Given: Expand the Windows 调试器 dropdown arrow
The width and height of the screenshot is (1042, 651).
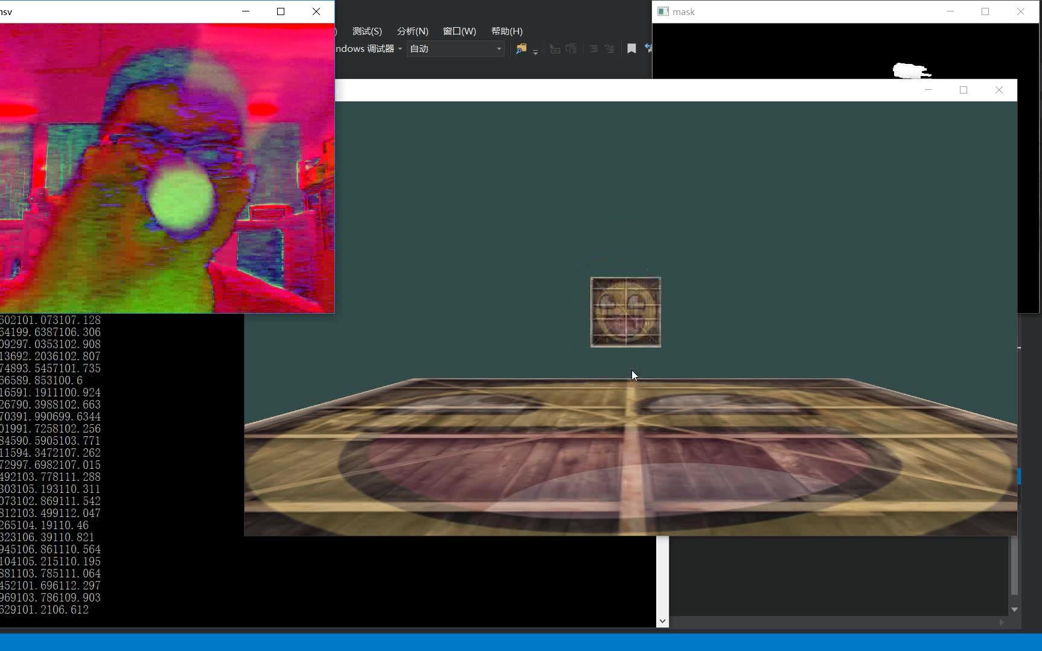Looking at the screenshot, I should point(400,49).
